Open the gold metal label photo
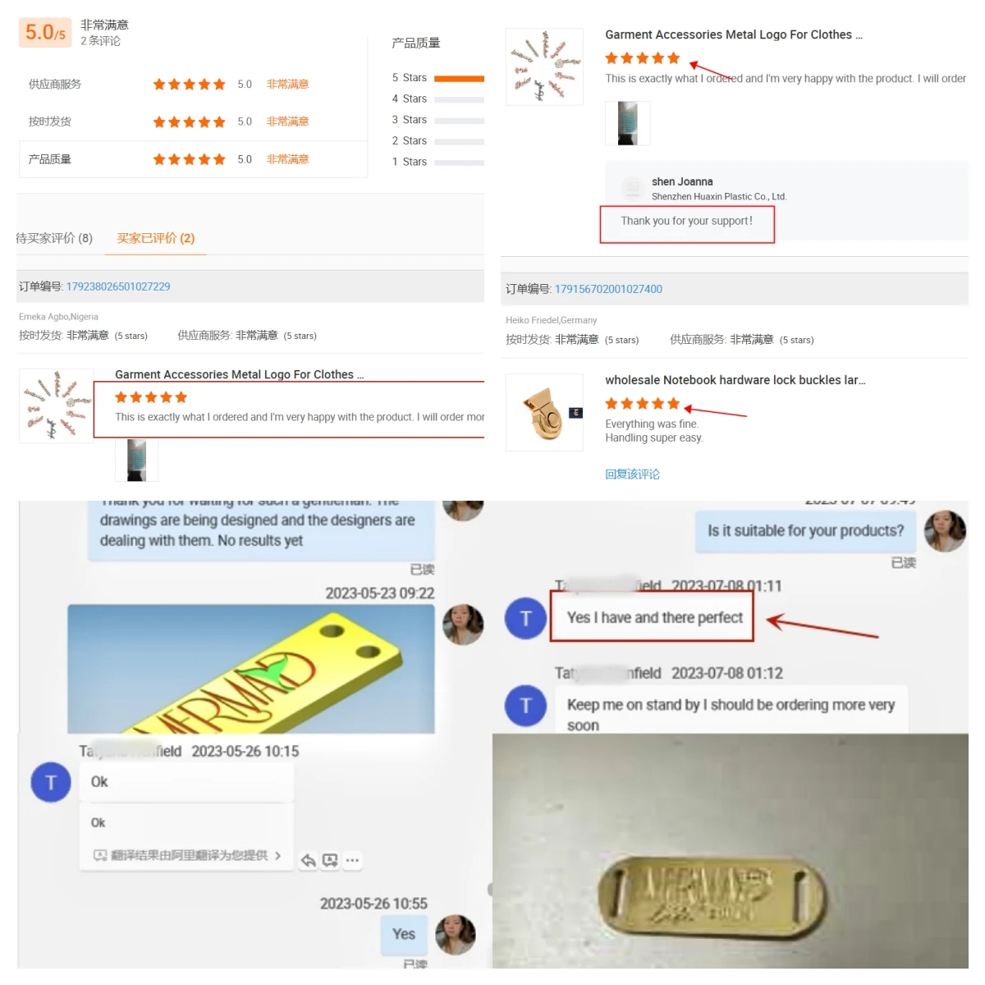This screenshot has width=985, height=985. tap(731, 851)
